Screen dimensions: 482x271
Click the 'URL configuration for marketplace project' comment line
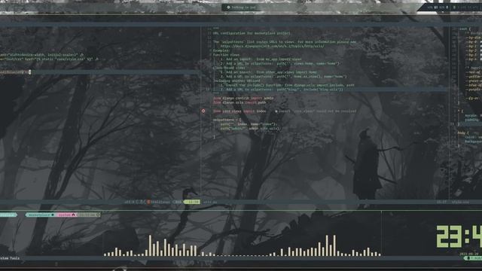pos(252,33)
